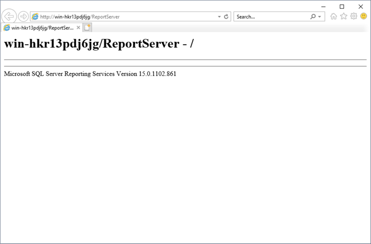Open the search provider dropdown arrow

coord(320,17)
